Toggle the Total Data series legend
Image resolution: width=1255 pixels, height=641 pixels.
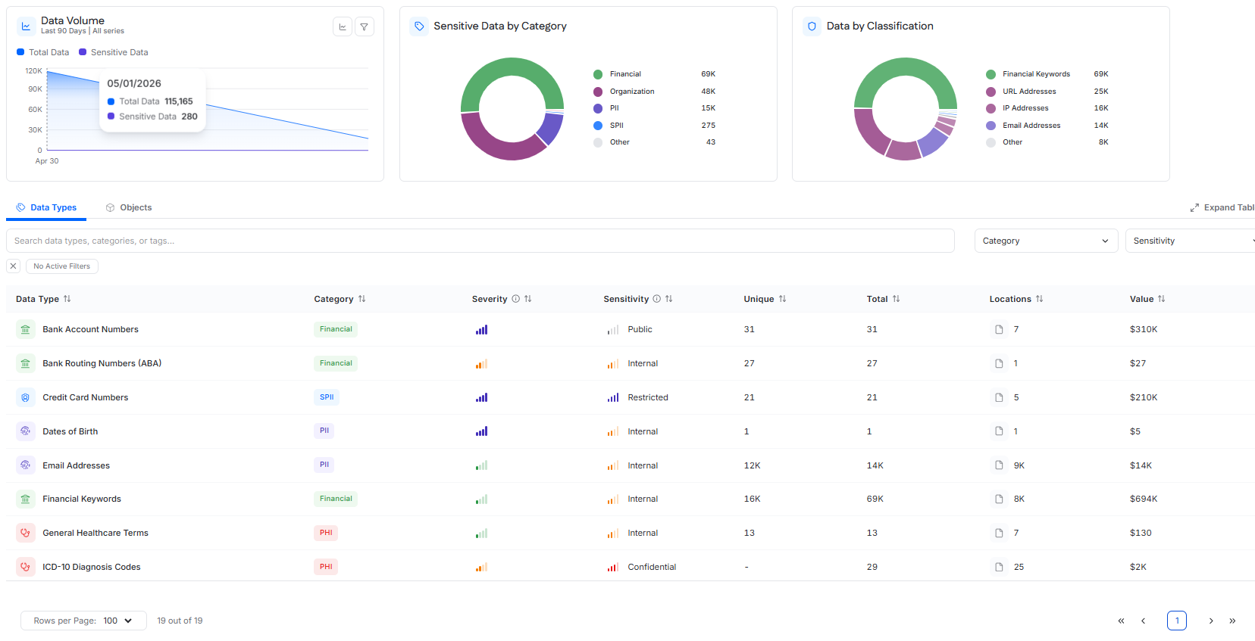(x=43, y=52)
